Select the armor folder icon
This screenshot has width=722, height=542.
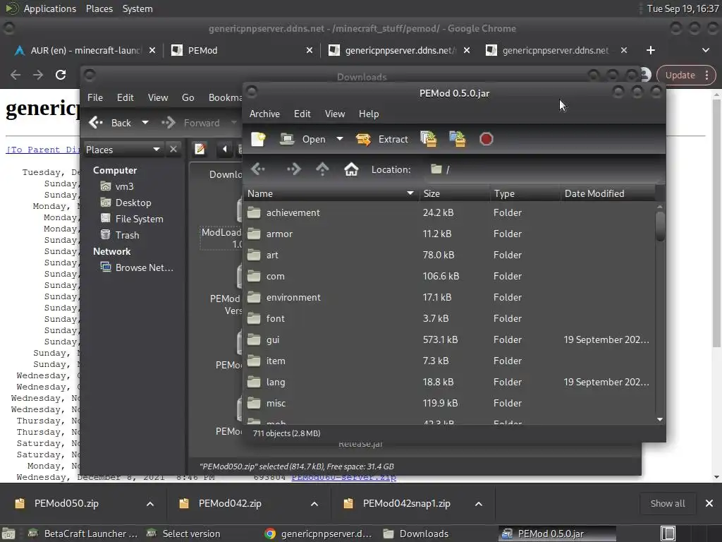tap(254, 234)
